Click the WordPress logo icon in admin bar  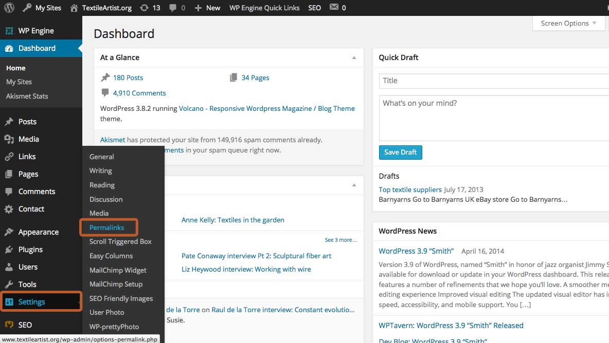9,8
